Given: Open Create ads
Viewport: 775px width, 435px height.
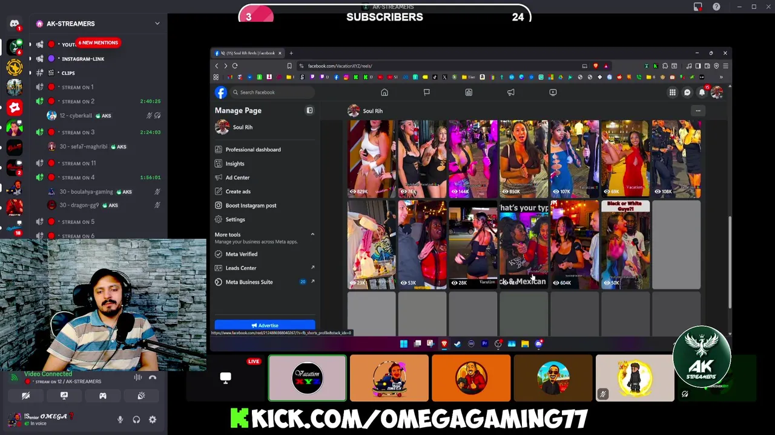Looking at the screenshot, I should (265, 192).
